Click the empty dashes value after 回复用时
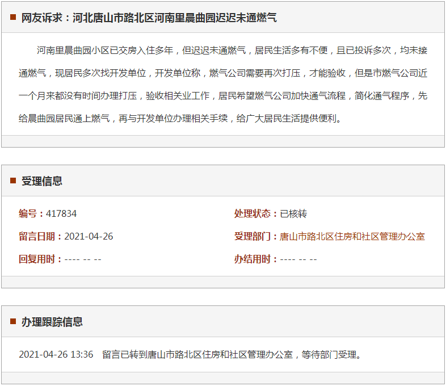The height and width of the screenshot is (386, 446). 83,259
